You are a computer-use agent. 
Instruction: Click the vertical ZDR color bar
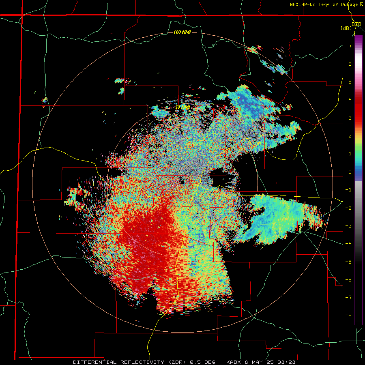[x=358, y=180]
